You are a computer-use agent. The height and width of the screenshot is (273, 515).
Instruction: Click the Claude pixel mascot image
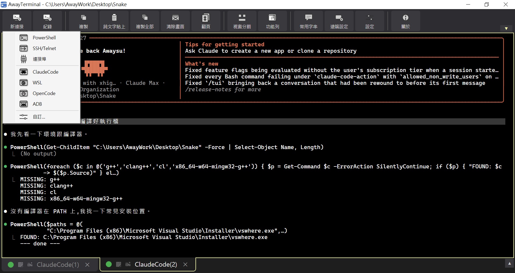pos(95,68)
